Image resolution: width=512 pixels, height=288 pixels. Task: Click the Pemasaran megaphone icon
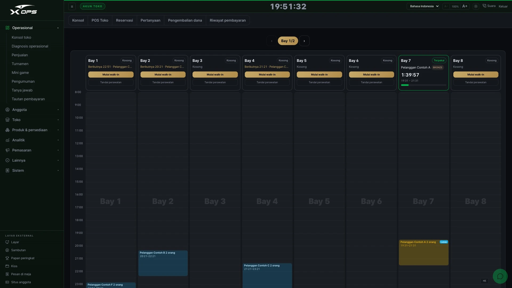7,150
